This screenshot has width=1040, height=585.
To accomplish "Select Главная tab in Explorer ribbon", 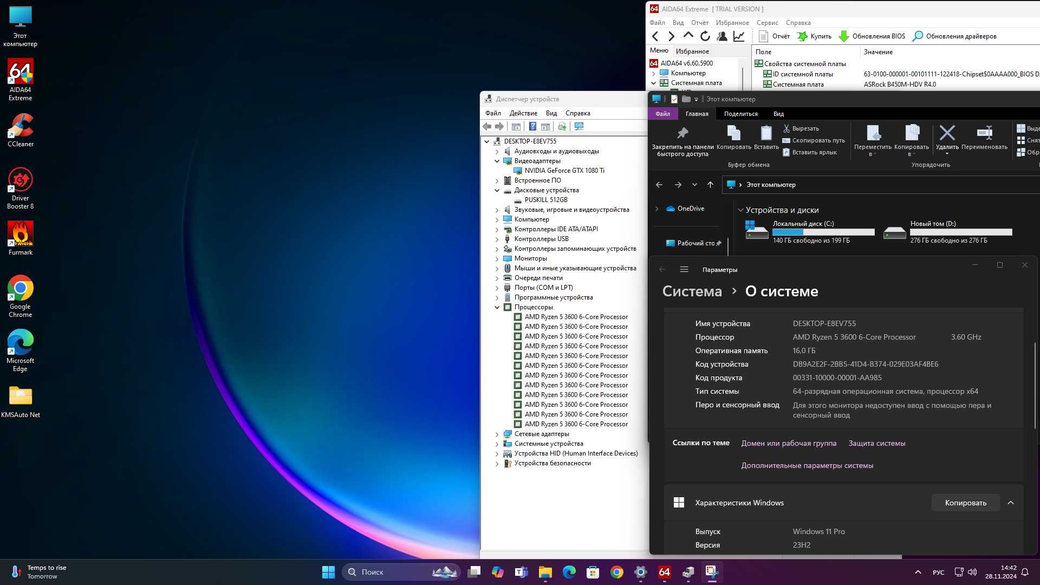I will [x=697, y=114].
